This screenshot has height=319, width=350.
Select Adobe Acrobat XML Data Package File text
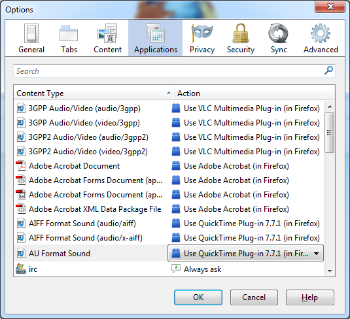coord(95,209)
